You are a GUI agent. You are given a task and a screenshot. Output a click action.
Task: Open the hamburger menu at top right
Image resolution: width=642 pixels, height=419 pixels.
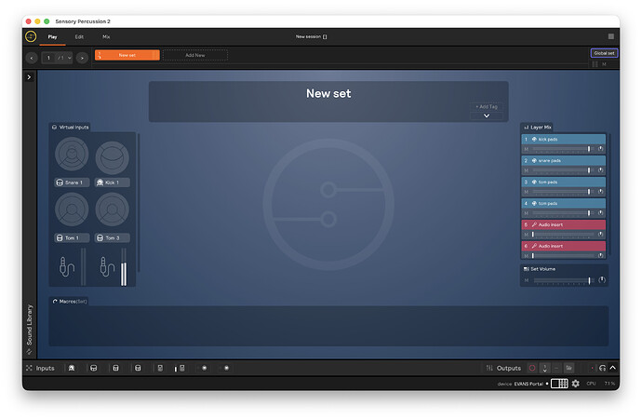click(611, 36)
